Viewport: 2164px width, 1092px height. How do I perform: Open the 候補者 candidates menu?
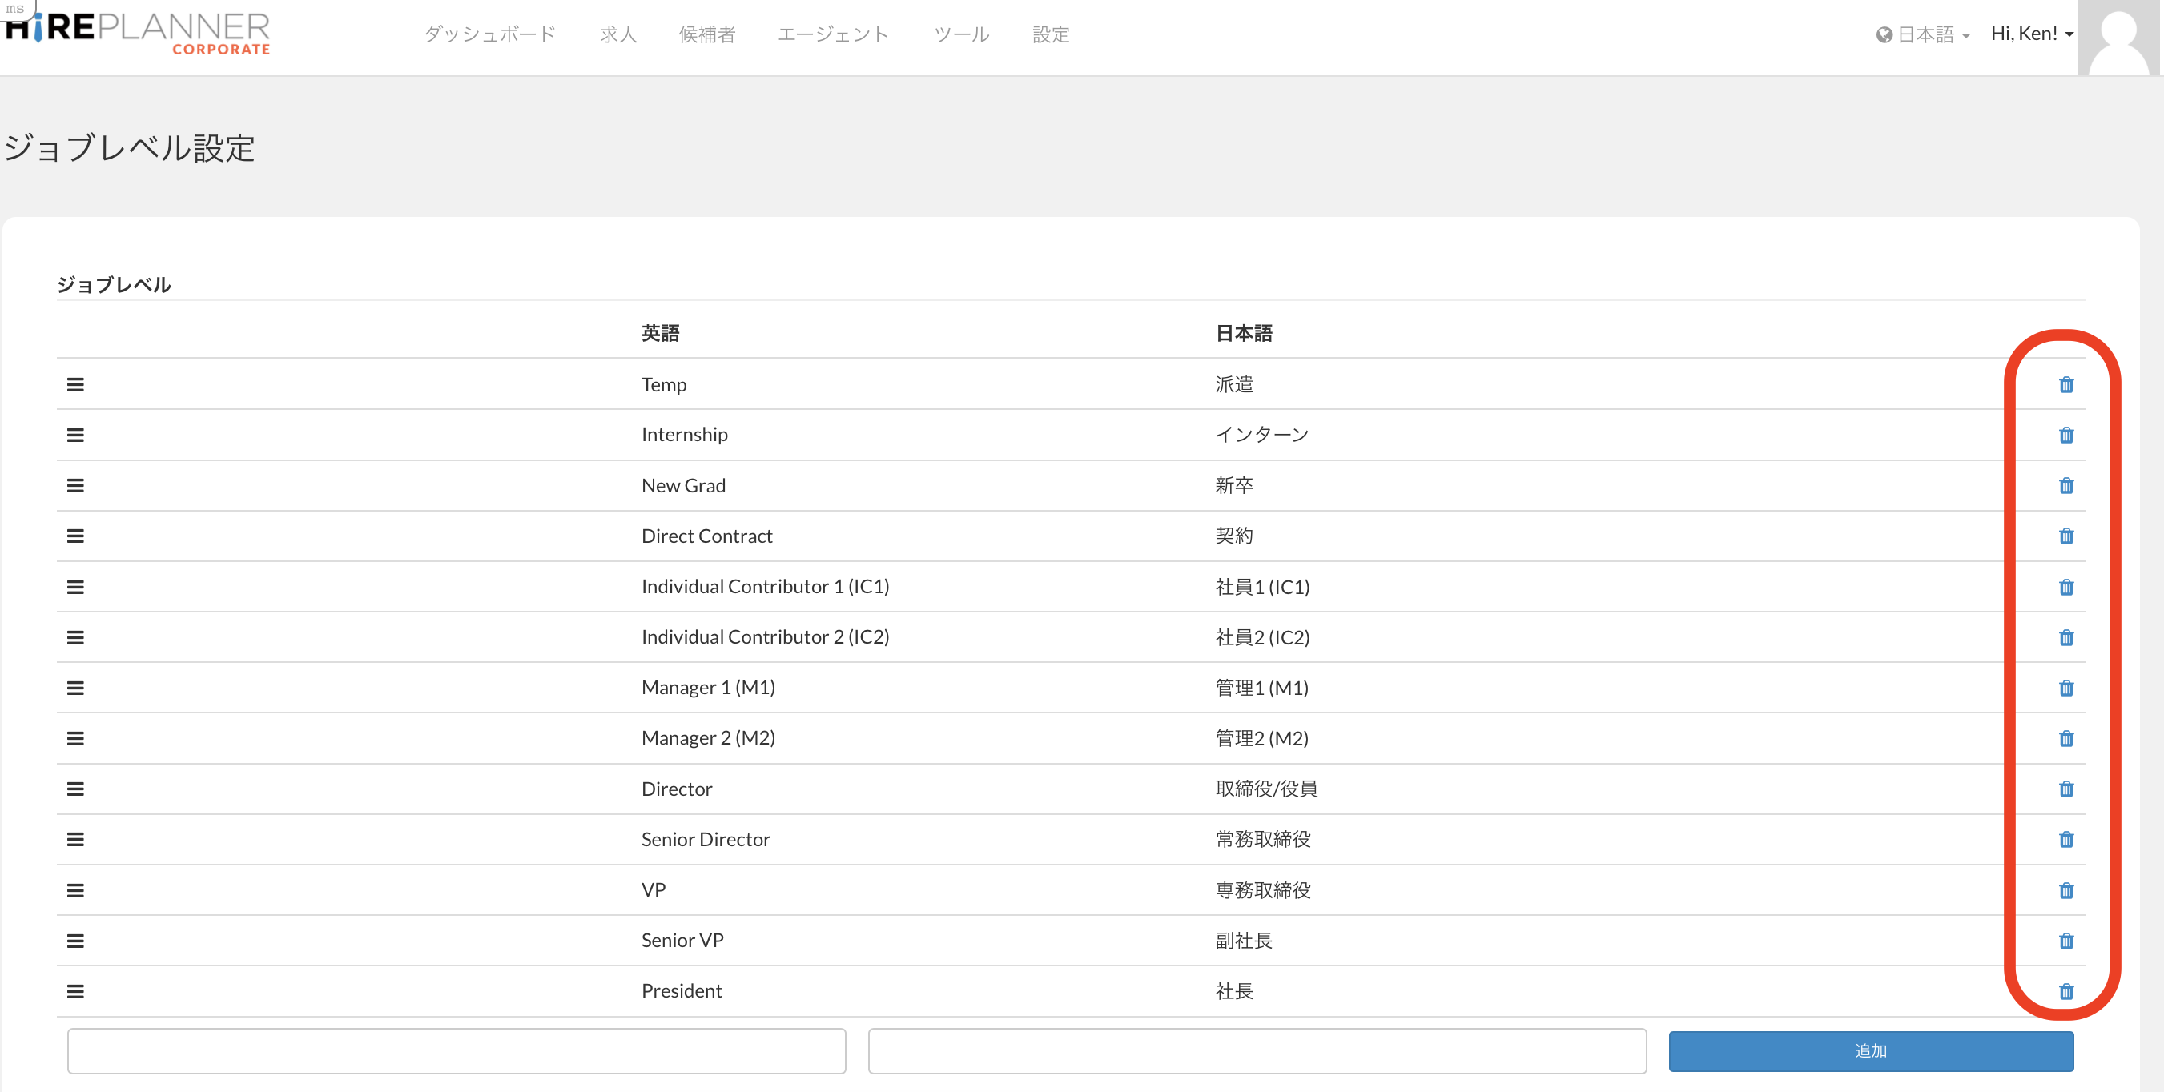(706, 34)
